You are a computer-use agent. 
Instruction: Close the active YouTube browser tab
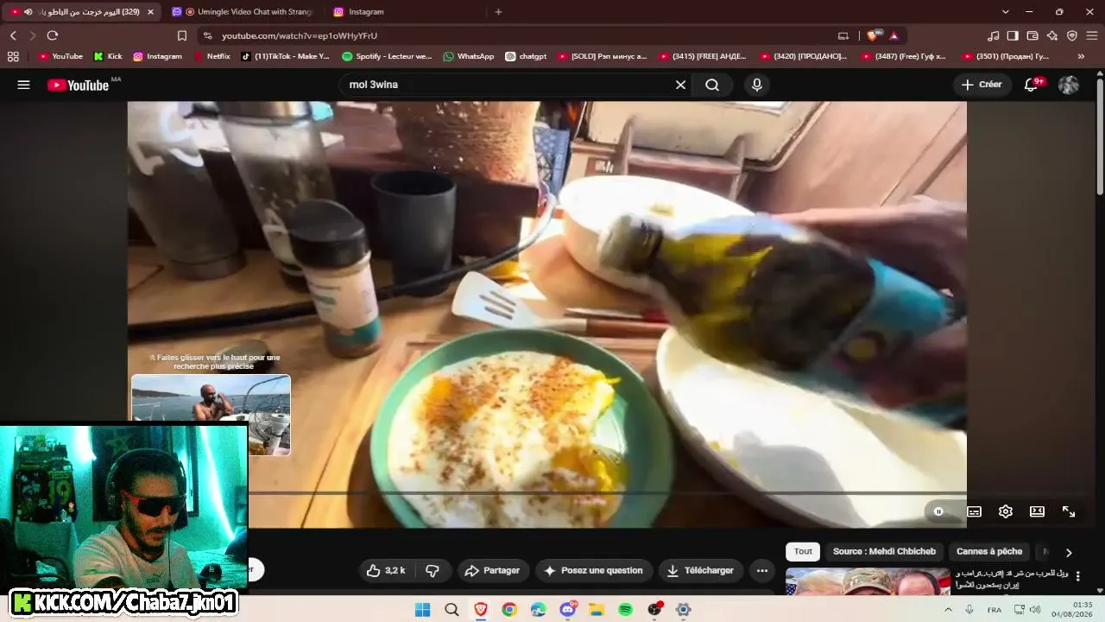(151, 12)
